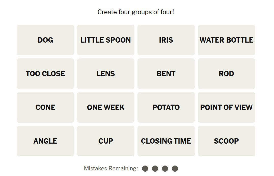The image size is (274, 176).
Task: Click the first mistakes remaining dot
Action: (x=145, y=169)
